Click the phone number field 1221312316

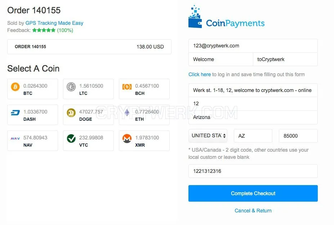point(253,171)
